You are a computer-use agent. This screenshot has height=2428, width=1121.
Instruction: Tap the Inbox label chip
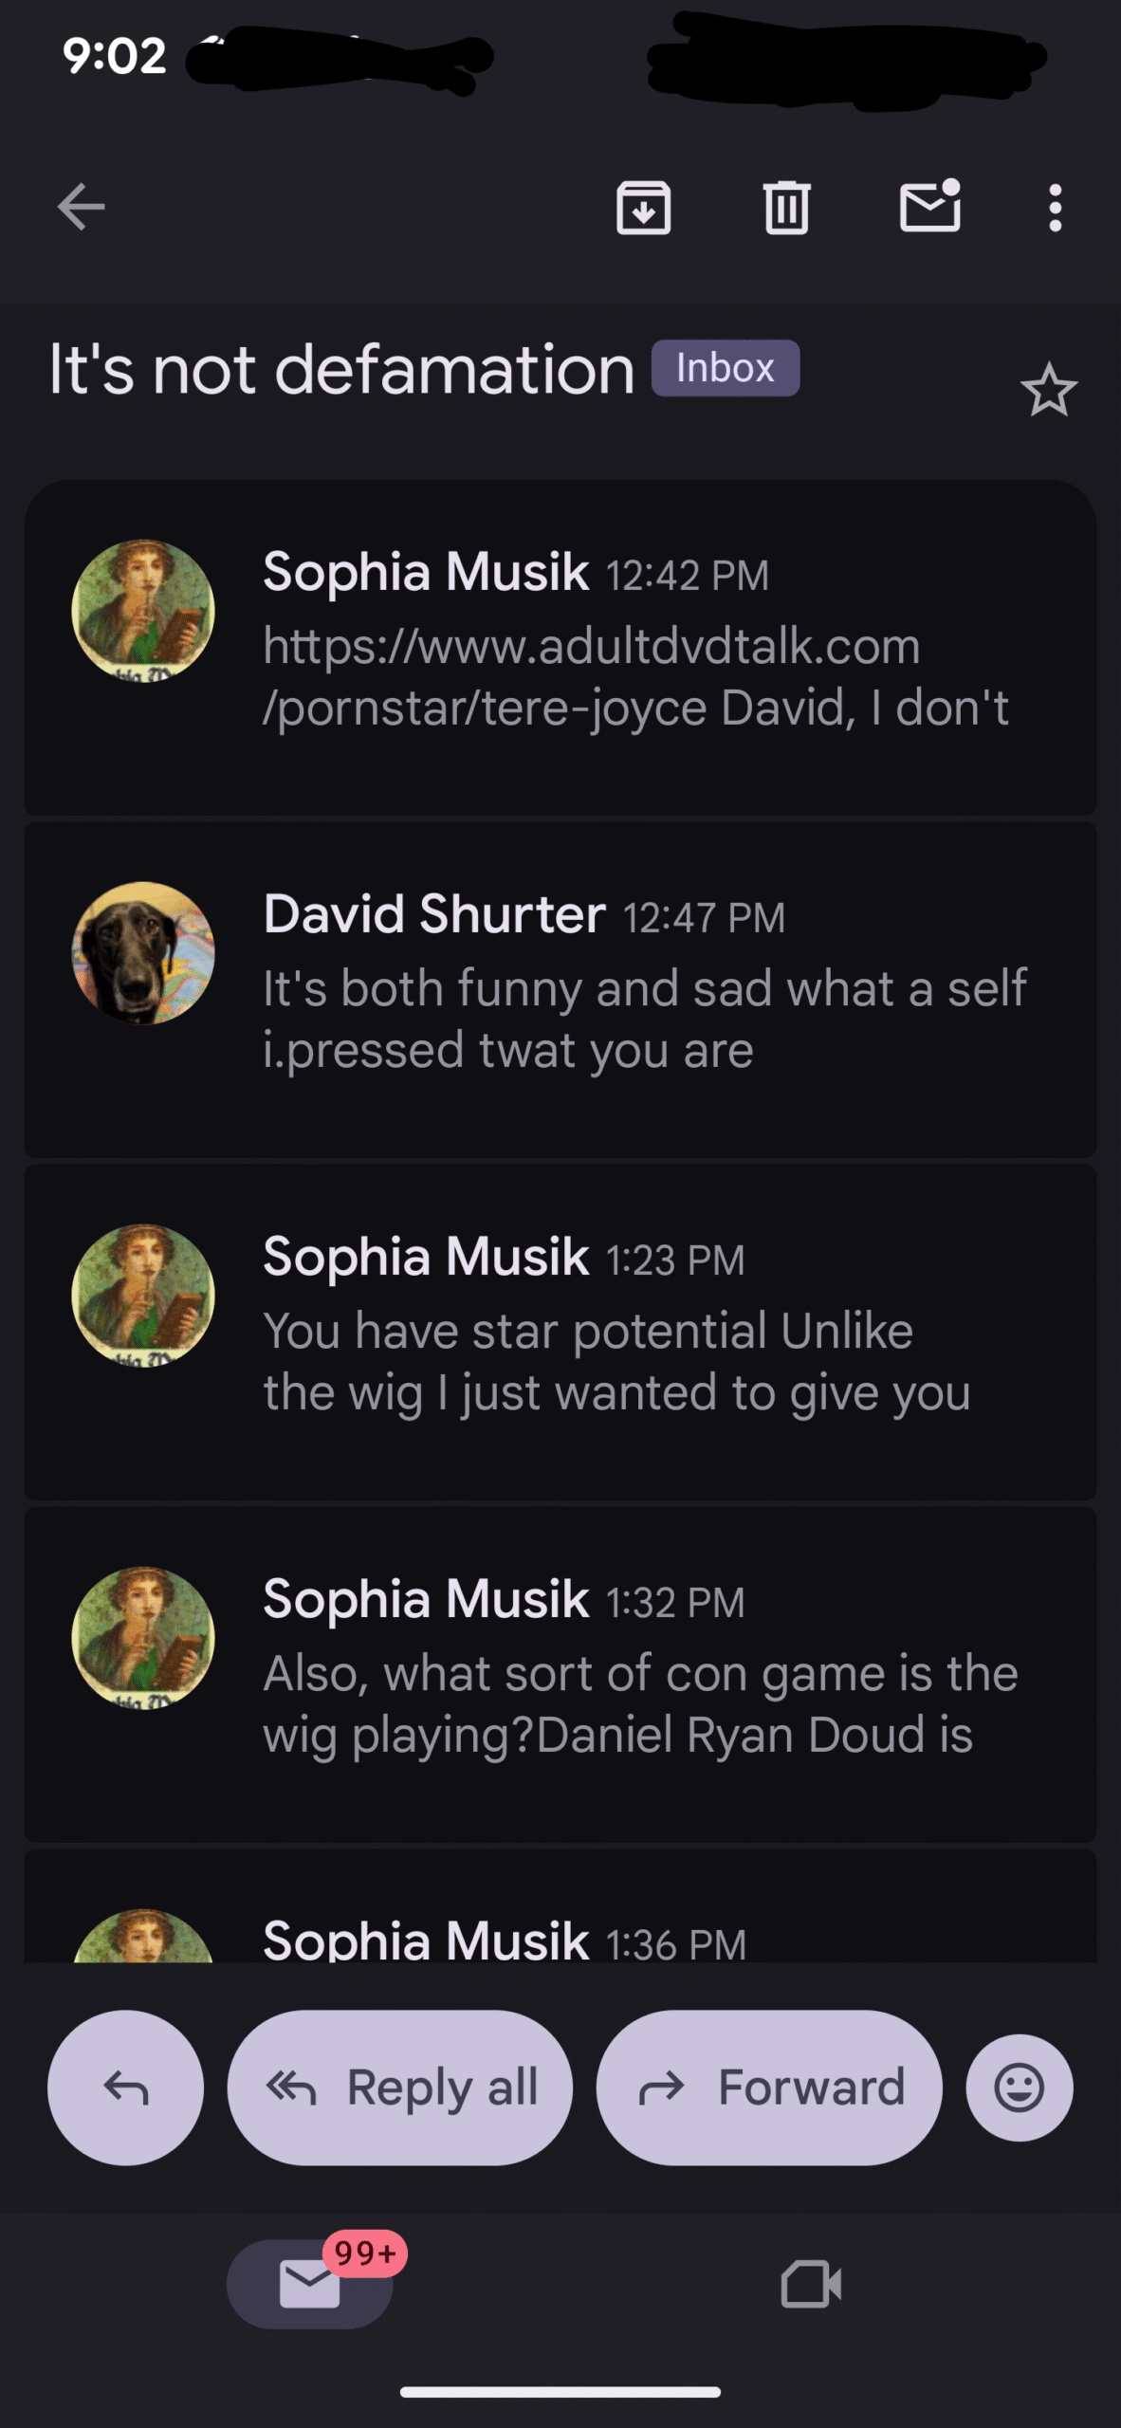(x=725, y=368)
